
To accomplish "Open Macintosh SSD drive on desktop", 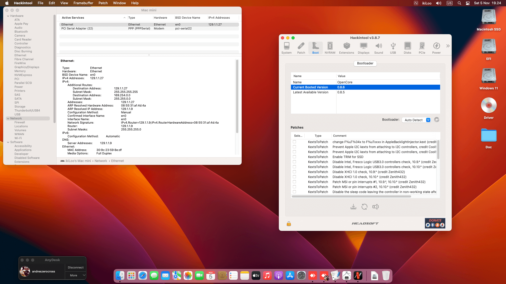I will [x=489, y=20].
